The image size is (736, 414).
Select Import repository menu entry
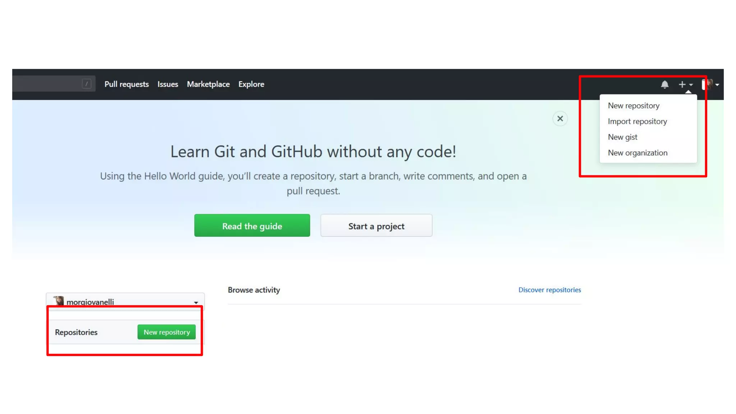637,121
